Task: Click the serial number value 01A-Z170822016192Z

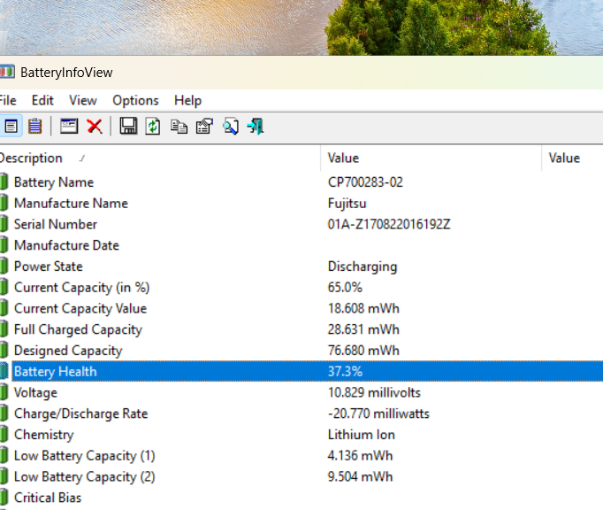Action: click(x=389, y=224)
